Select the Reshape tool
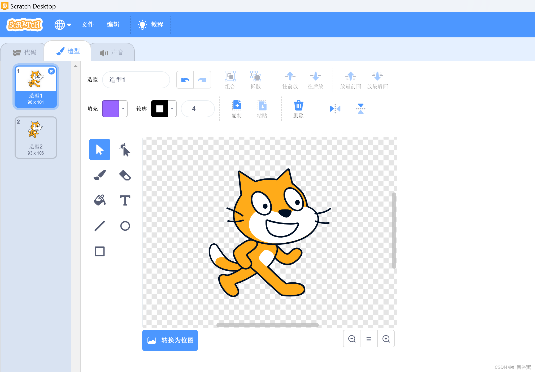The image size is (535, 372). click(125, 150)
